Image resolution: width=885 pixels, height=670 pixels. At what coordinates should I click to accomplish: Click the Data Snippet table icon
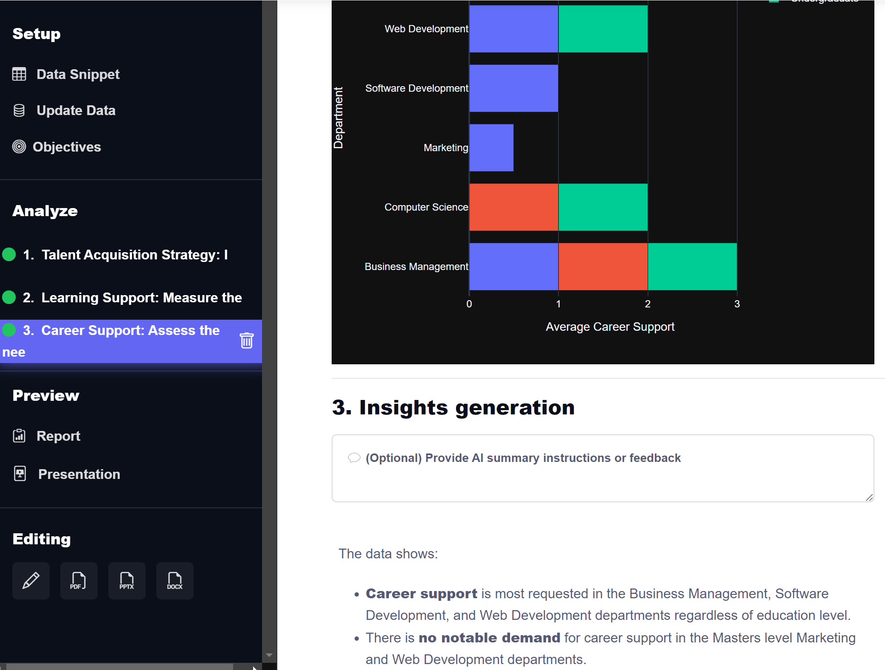pos(19,74)
